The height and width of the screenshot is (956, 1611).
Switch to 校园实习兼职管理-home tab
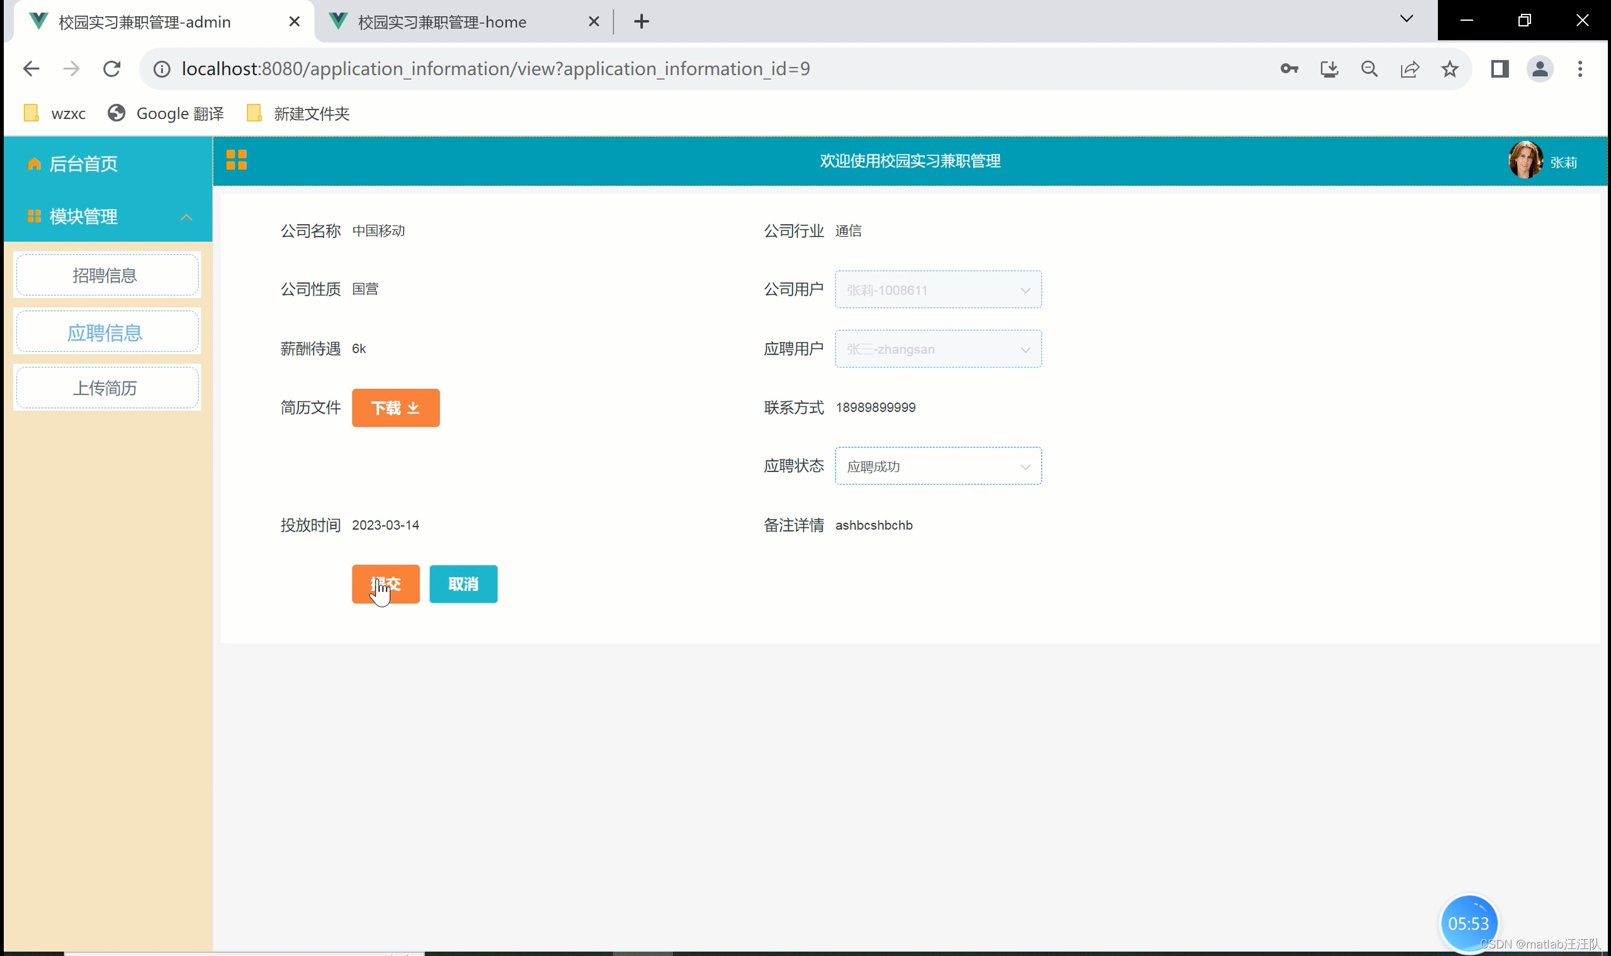(x=442, y=22)
